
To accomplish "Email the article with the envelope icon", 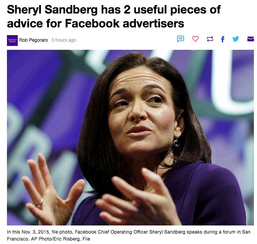I will [250, 39].
